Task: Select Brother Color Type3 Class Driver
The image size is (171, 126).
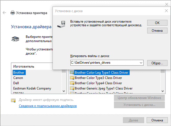Action: pyautogui.click(x=98, y=78)
